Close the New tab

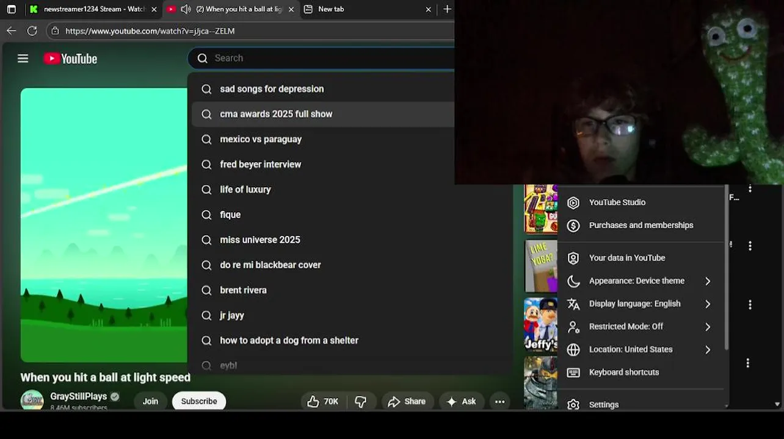coord(428,9)
